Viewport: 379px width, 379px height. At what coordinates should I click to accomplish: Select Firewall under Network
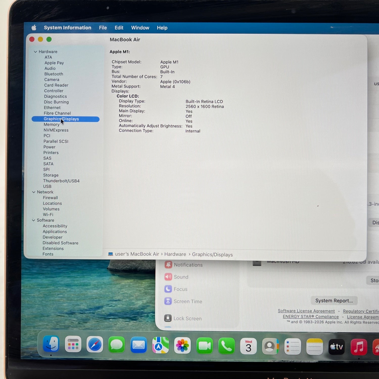click(50, 198)
